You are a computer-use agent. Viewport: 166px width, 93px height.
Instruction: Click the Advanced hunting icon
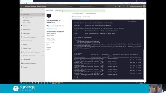click(22, 41)
